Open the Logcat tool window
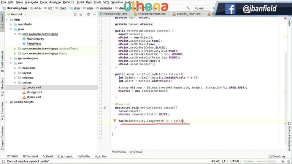 67,156
